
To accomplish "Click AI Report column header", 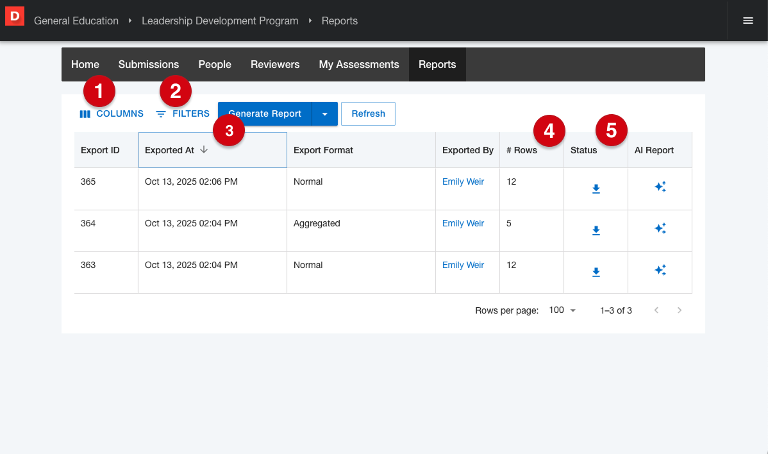I will tap(660, 150).
